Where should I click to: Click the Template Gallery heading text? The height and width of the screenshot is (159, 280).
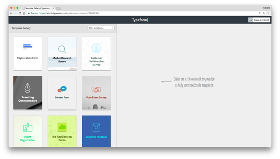click(21, 28)
